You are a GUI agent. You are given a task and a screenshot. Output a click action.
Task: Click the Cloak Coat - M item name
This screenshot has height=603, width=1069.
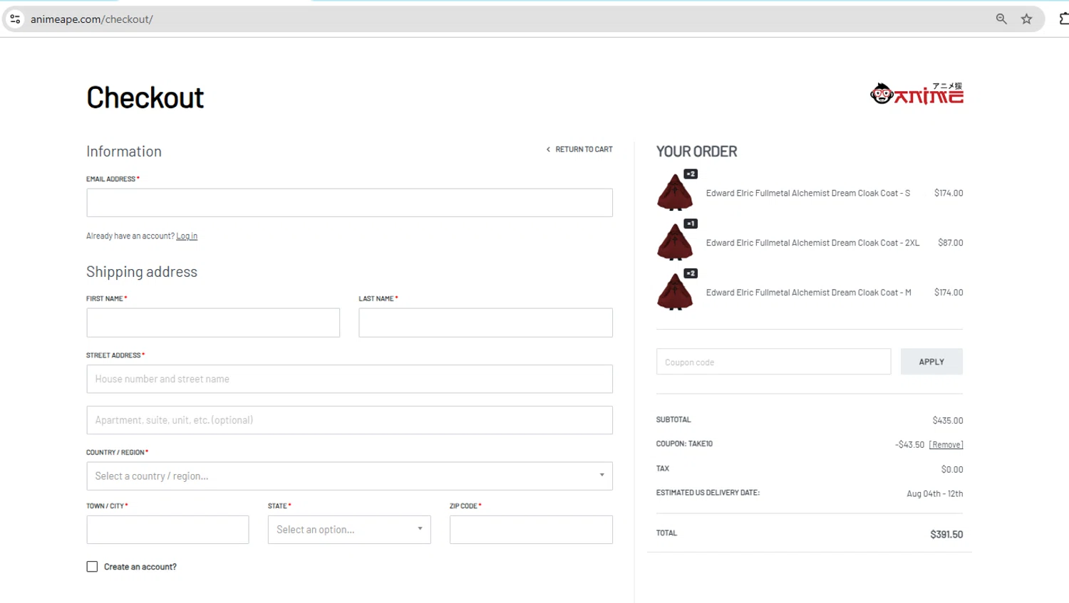[809, 293]
